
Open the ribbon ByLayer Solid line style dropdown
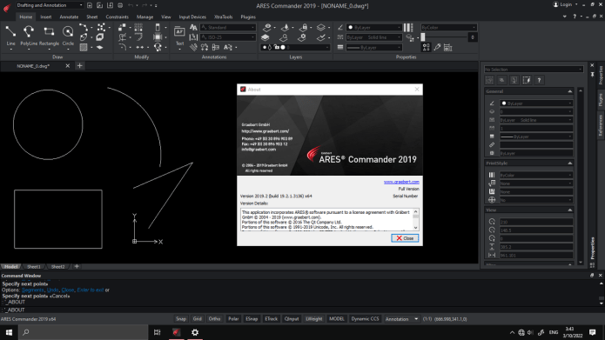[373, 37]
